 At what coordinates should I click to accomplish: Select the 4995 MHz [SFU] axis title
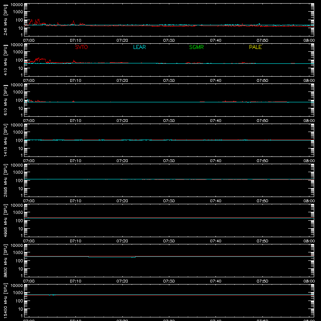[5, 220]
